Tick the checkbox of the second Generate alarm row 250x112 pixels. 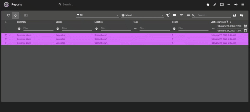(x=6, y=39)
